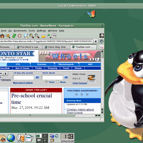This screenshot has height=143, width=143.
Task: Open the dropdown left of 14-day site search
Action: (5, 74)
